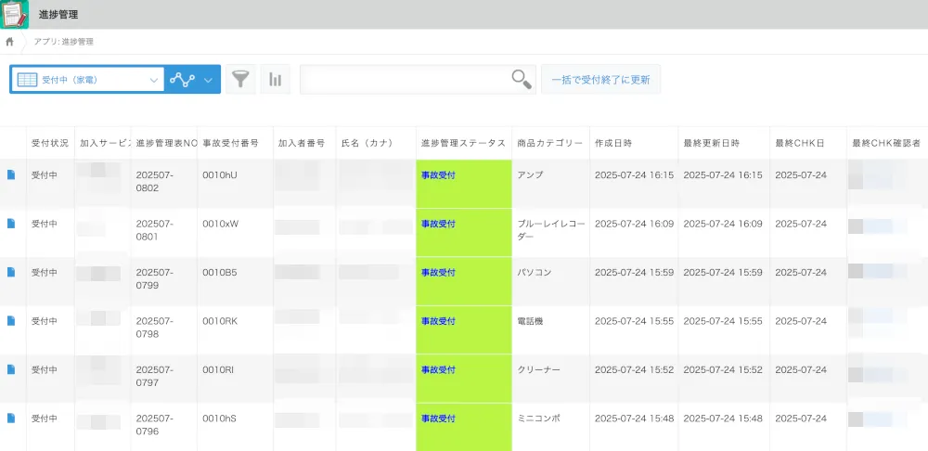Open record detail icon for row 0010RK
This screenshot has width=928, height=451.
[x=12, y=321]
